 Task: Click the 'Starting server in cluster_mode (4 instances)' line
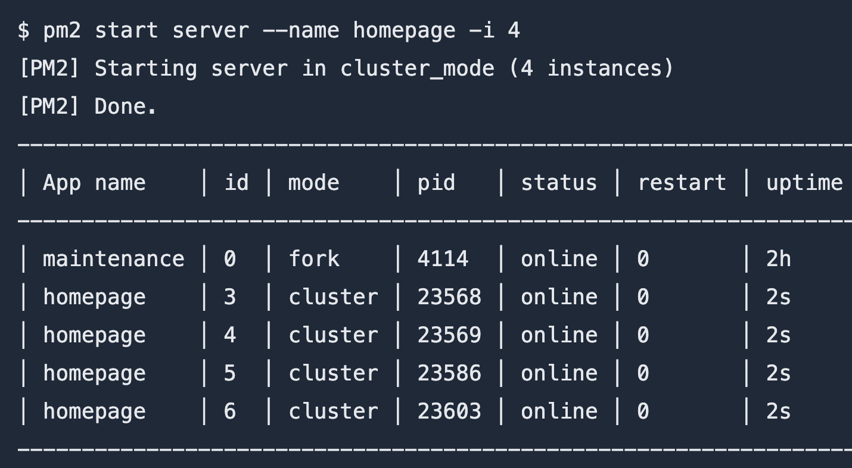[x=384, y=68]
